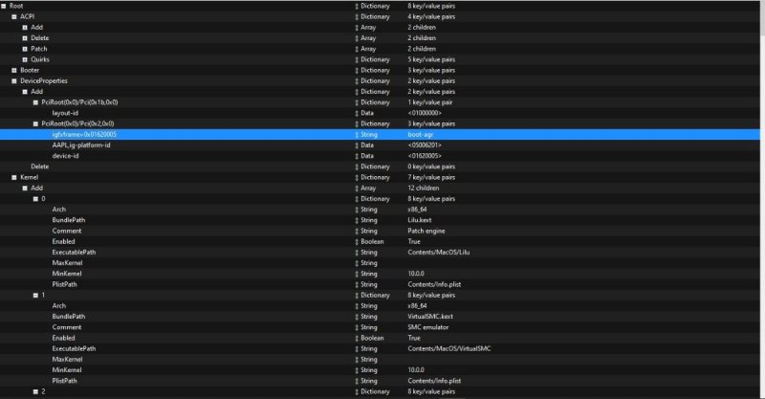Select the Patch engine comment value
Viewport: 765px width, 399px height.
tap(426, 231)
